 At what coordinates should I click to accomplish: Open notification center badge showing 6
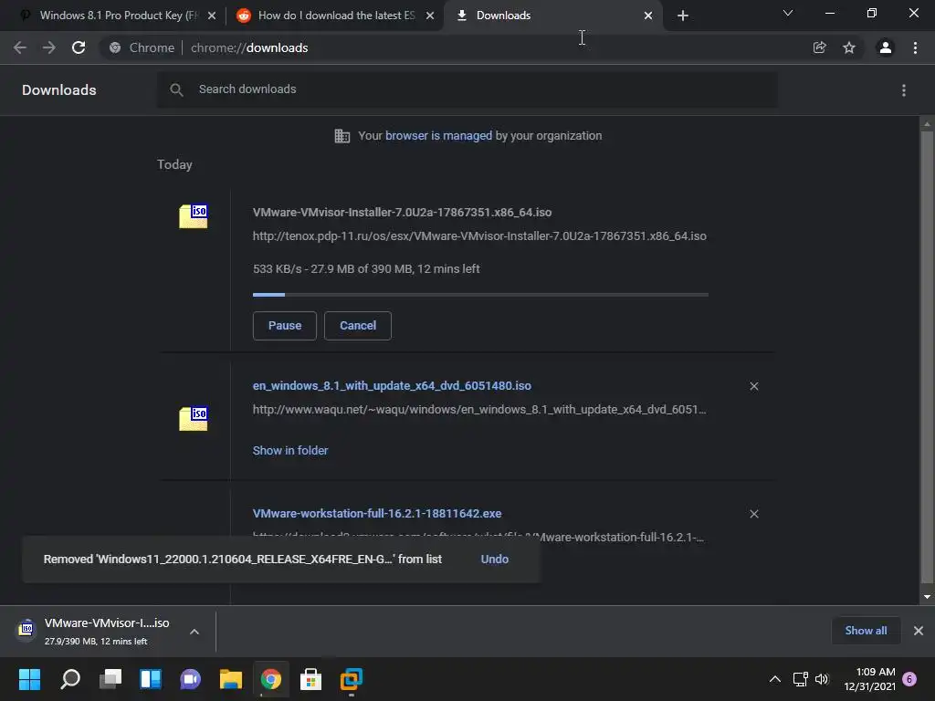coord(909,679)
